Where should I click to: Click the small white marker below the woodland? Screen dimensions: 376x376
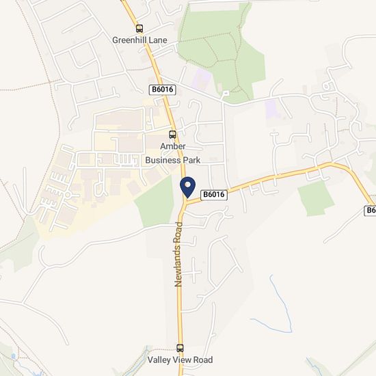(226, 92)
